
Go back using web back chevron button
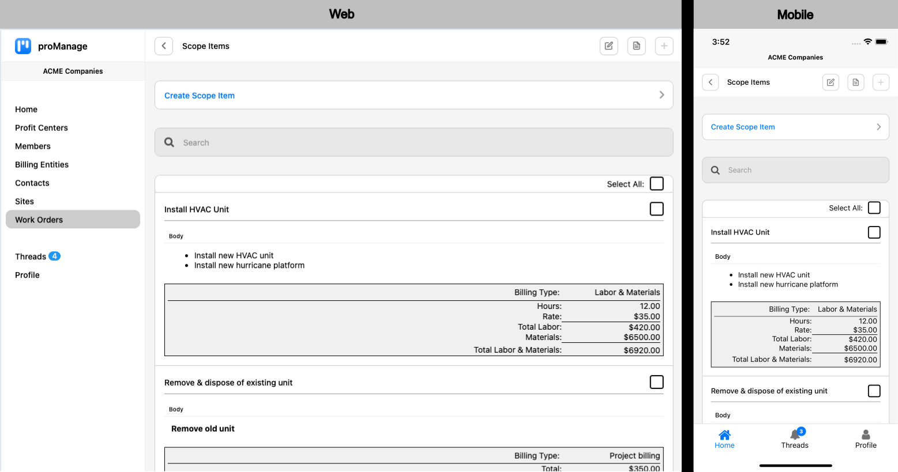click(x=164, y=46)
